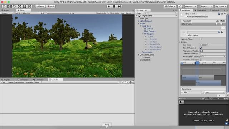This screenshot has height=129, width=229.
Task: Show error messages counter in Console
Action: tap(131, 82)
